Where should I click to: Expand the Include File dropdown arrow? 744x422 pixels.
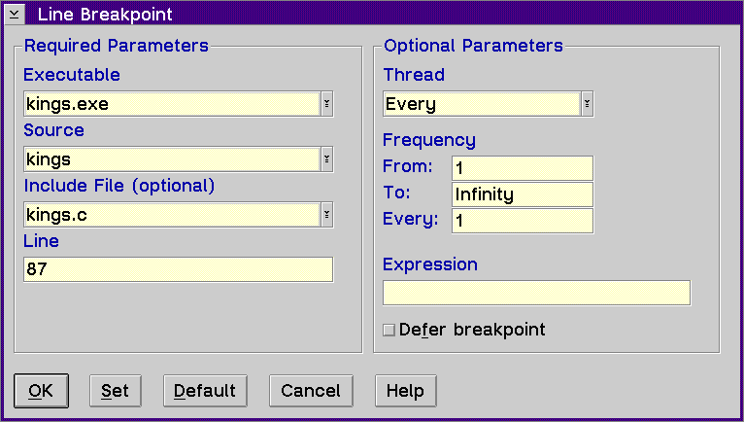coord(327,215)
